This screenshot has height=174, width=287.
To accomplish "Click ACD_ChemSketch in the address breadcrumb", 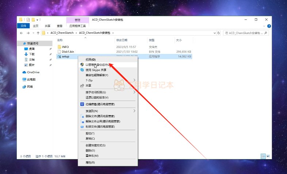I will click(62, 33).
